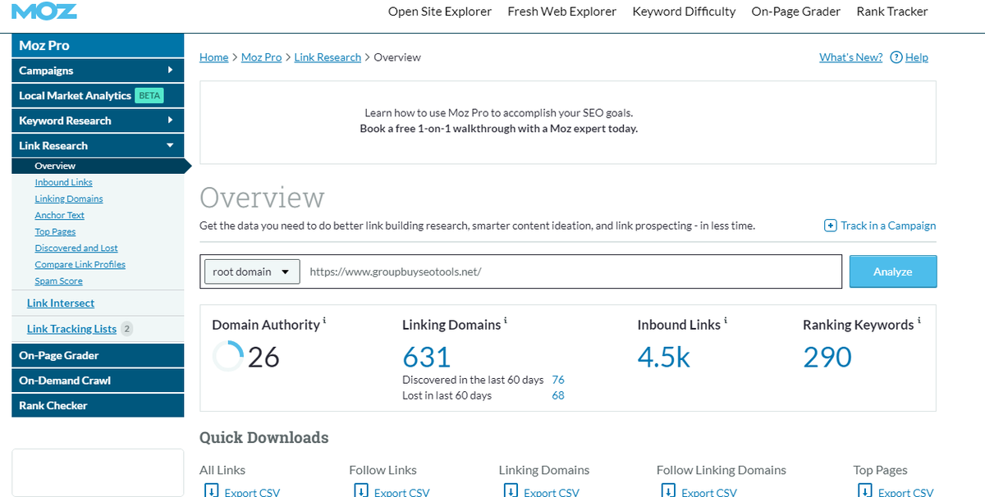Click the 290 ranking keywords value
The image size is (985, 497).
coord(827,357)
